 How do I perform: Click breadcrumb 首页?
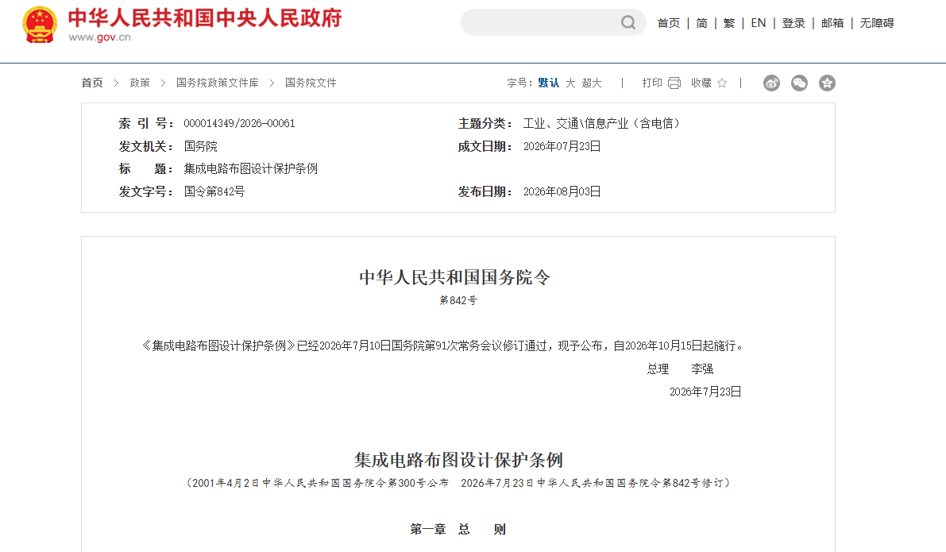pos(92,83)
